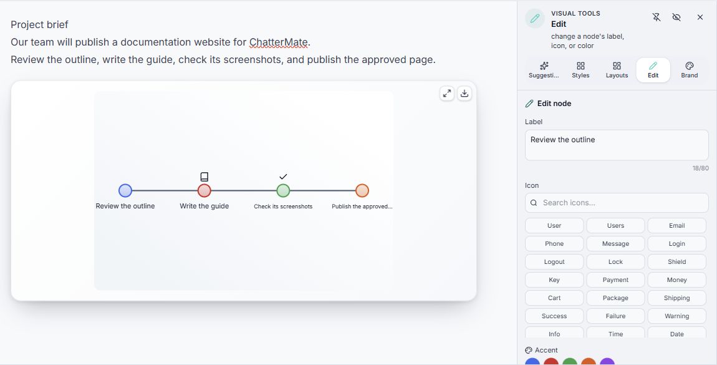This screenshot has height=365, width=717.
Task: Switch to the Styles tab
Action: (x=580, y=70)
